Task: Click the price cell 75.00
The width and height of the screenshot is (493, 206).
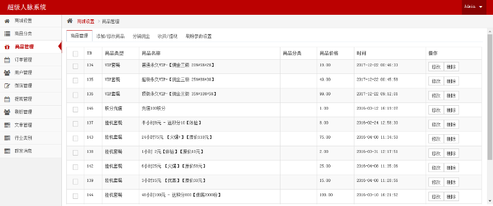Action: (x=325, y=138)
